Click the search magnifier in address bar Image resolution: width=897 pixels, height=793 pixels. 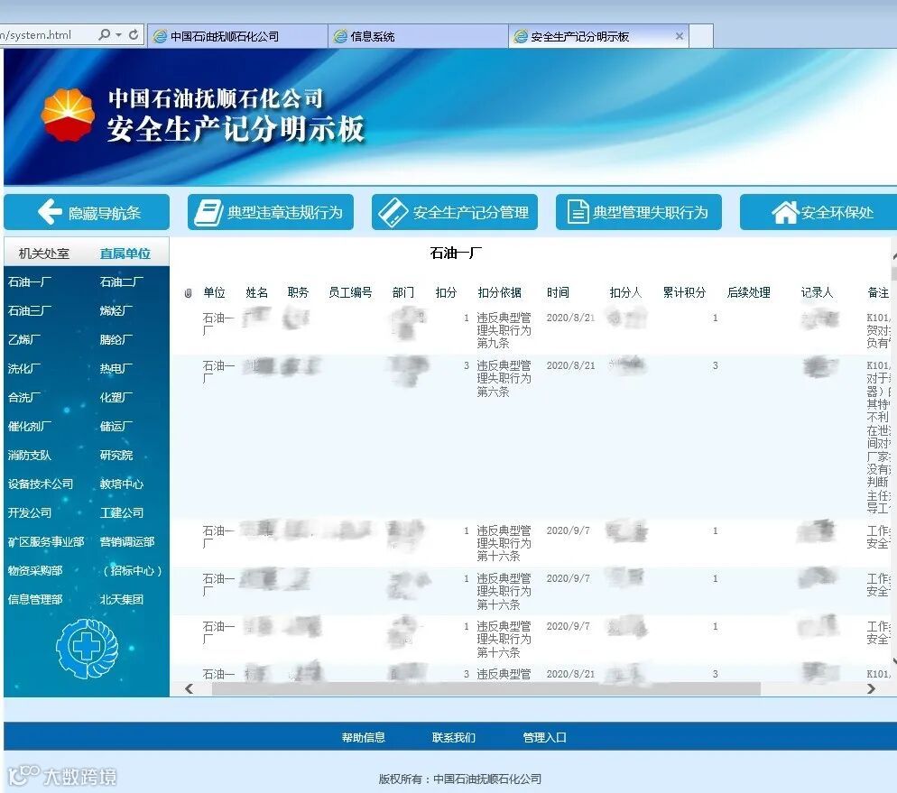(x=104, y=35)
